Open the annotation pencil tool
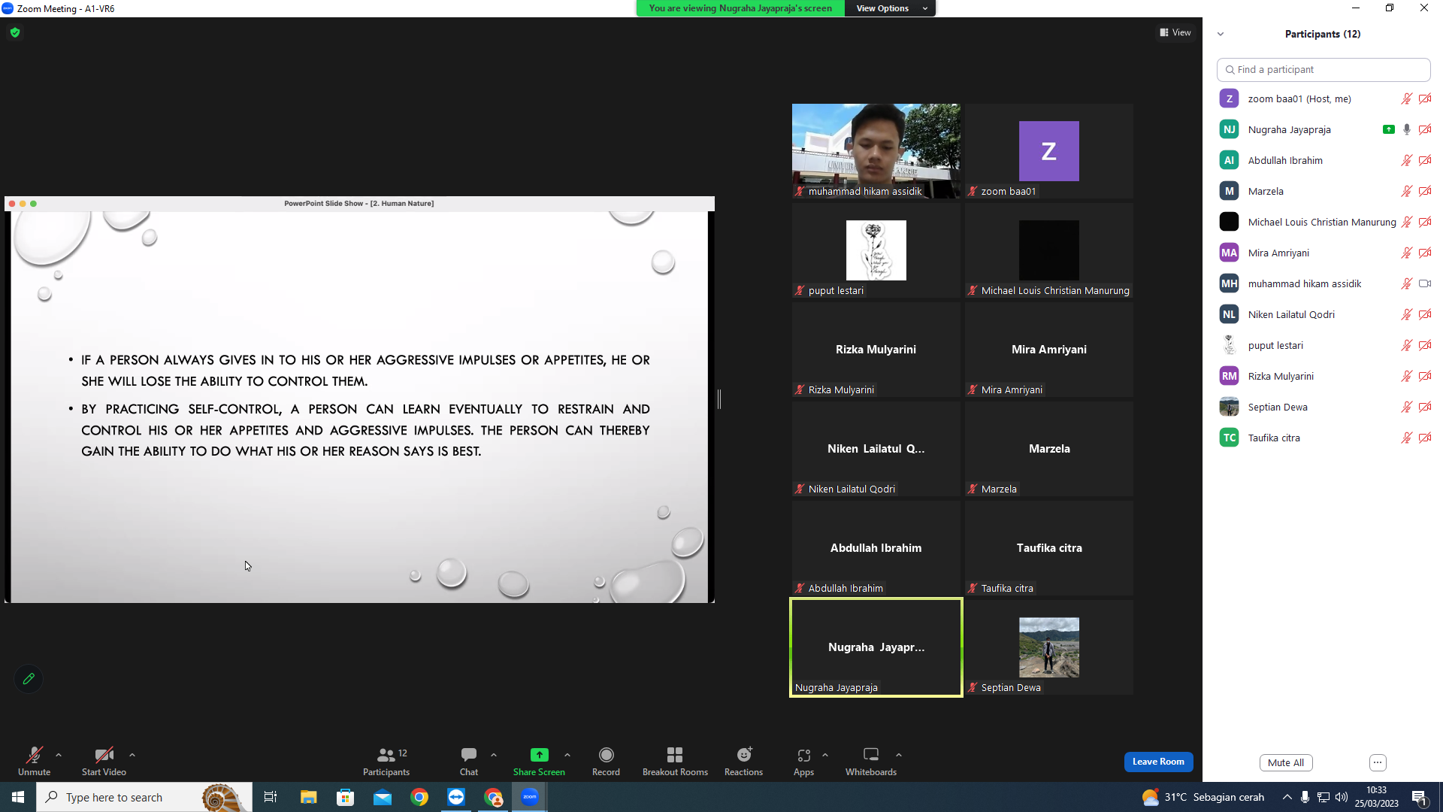 (29, 679)
